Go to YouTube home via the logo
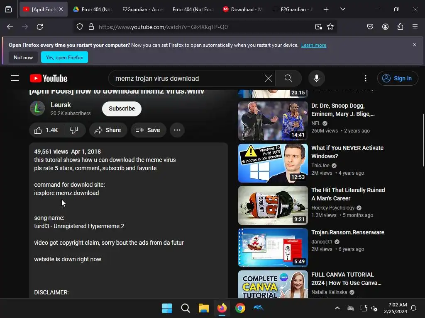The image size is (425, 318). coord(49,78)
